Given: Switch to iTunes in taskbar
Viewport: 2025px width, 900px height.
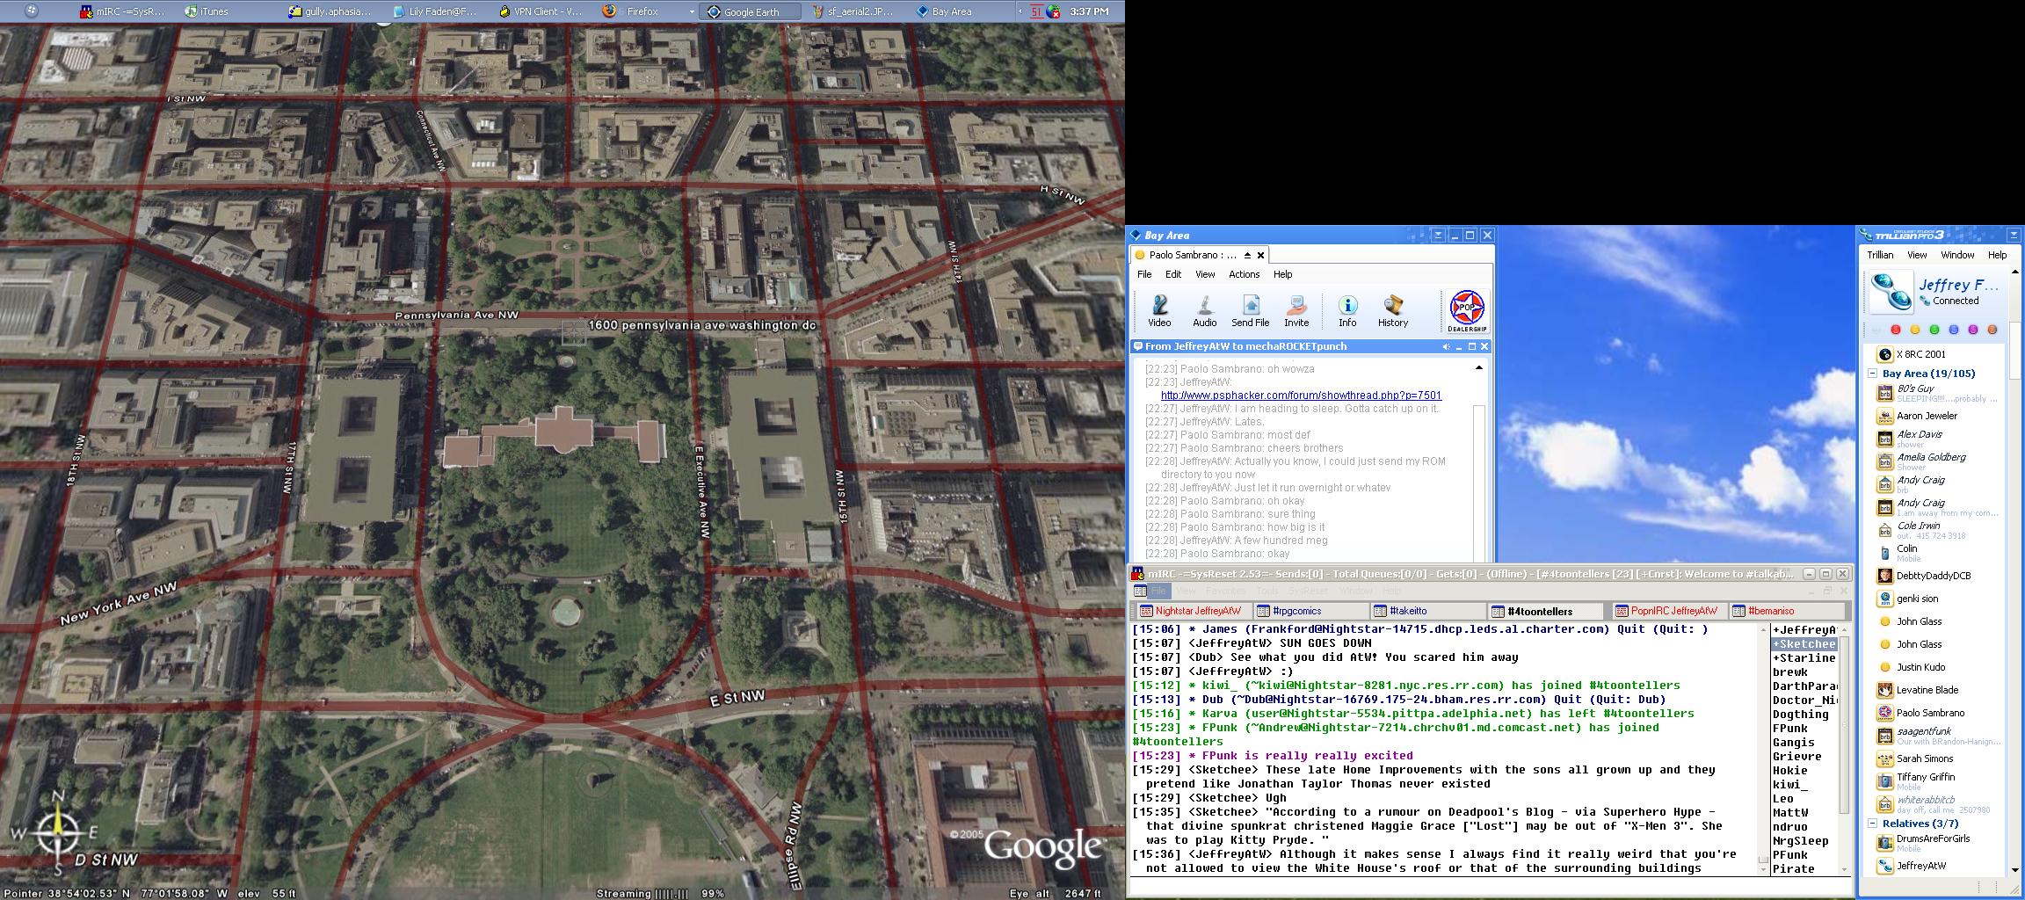Looking at the screenshot, I should pyautogui.click(x=209, y=11).
